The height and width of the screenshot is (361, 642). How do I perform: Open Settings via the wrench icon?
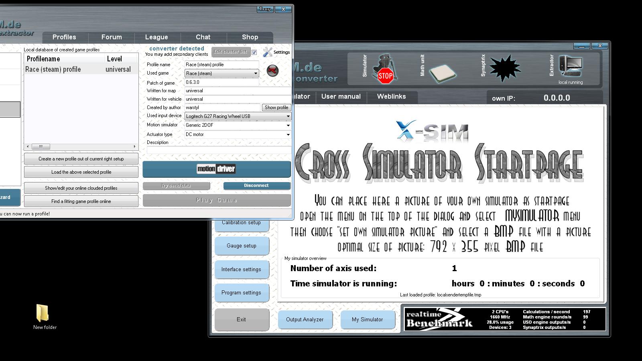[x=268, y=52]
